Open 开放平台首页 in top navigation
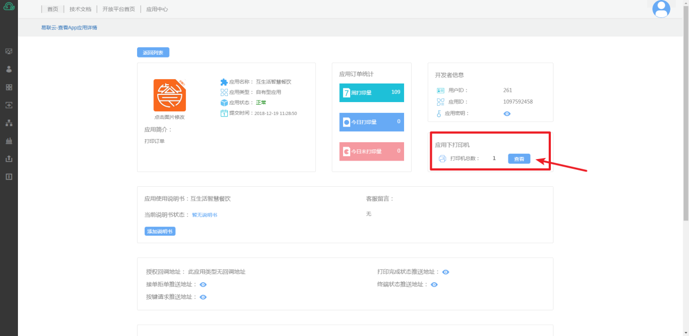The width and height of the screenshot is (689, 336). pos(119,9)
